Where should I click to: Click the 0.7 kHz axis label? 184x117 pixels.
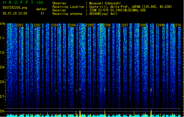click(x=3, y=97)
